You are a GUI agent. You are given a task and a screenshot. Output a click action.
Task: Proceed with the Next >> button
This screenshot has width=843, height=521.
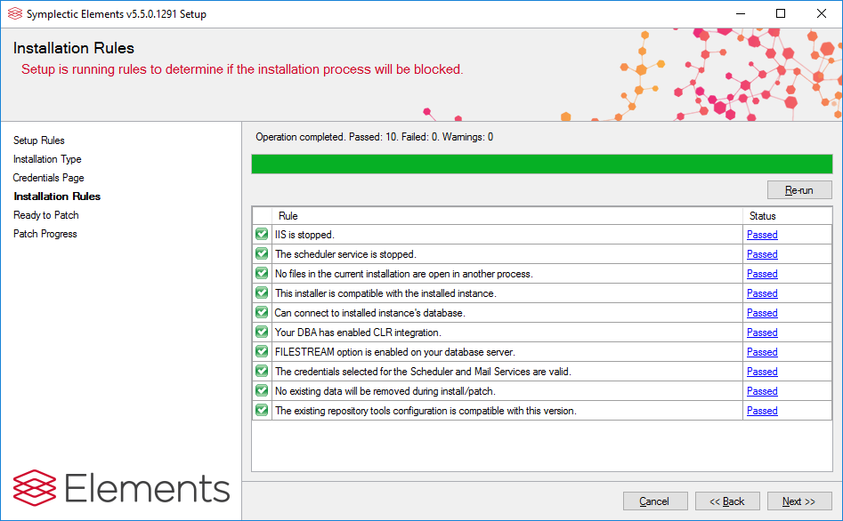[799, 501]
